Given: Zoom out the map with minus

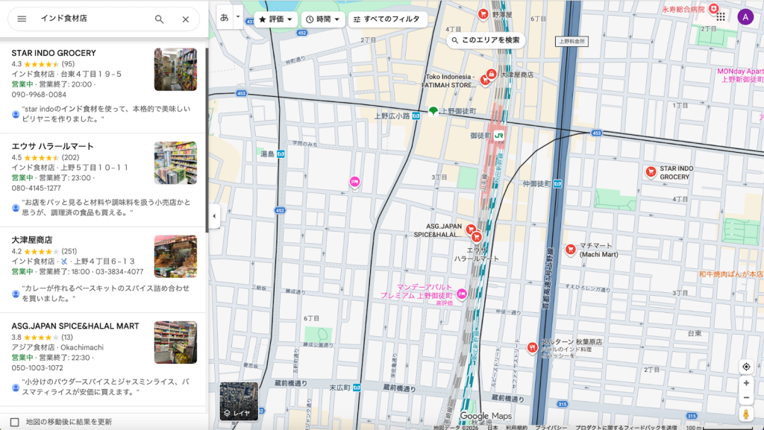Looking at the screenshot, I should (x=745, y=398).
